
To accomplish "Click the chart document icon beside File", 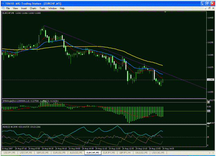I will click(x=3, y=8).
